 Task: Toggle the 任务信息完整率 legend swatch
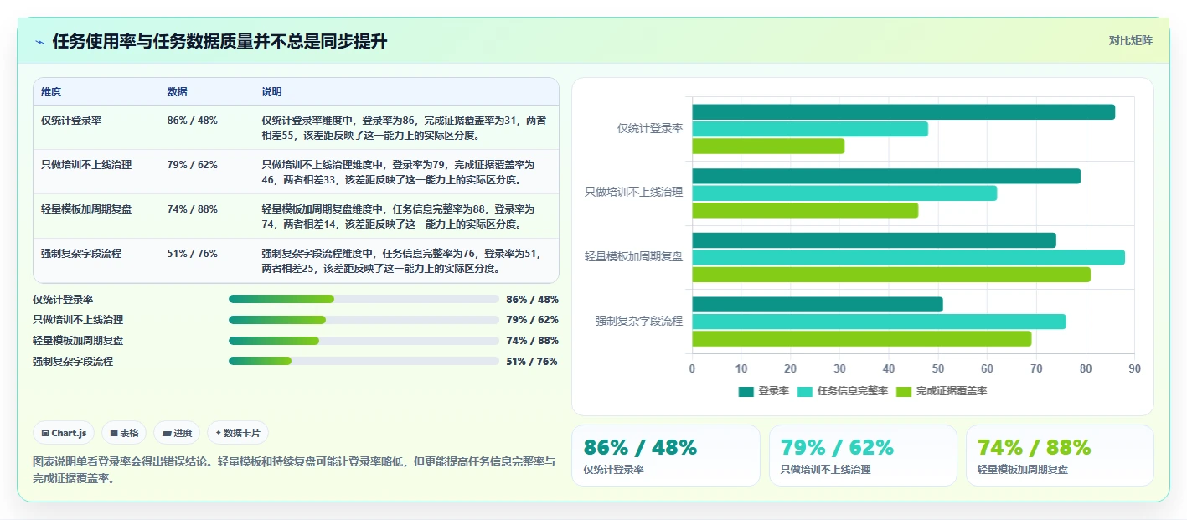[806, 391]
